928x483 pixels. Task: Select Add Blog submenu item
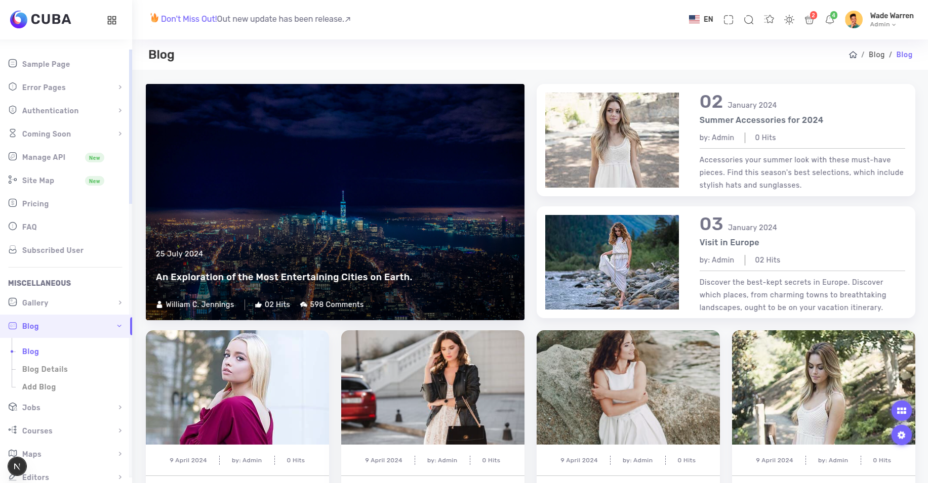point(39,387)
